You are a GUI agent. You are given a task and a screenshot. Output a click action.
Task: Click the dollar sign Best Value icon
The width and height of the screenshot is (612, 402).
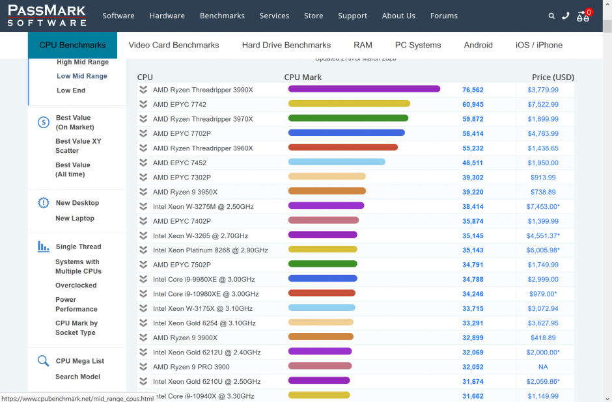[x=44, y=122]
